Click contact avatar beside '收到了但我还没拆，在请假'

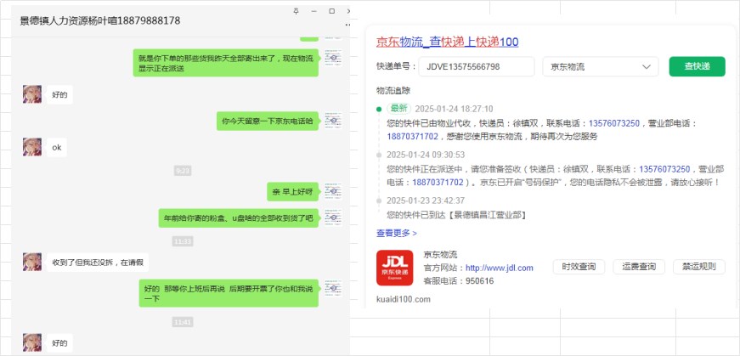point(32,262)
